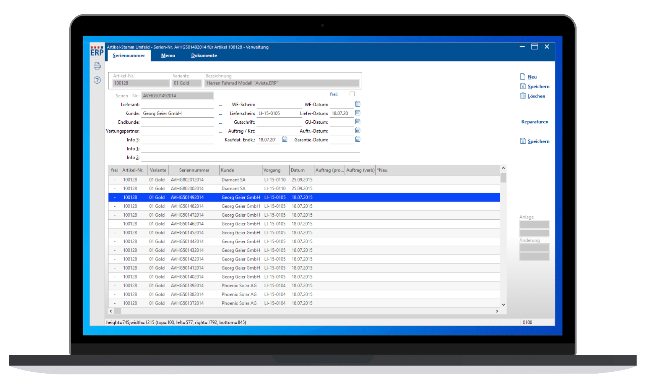Image resolution: width=645 pixels, height=387 pixels.
Task: Click the Neu document icon
Action: click(x=523, y=76)
